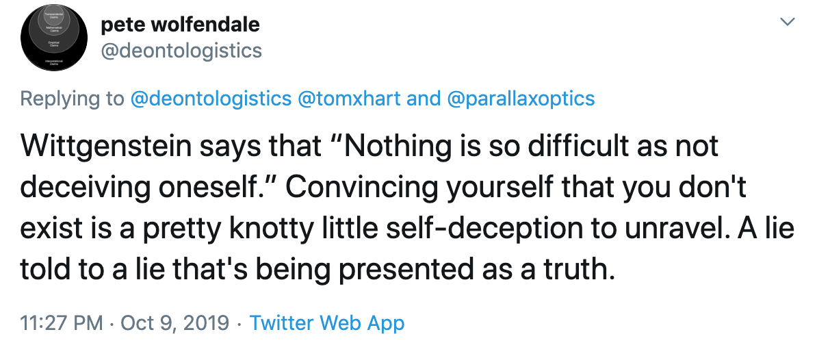Open the Twitter Web App source link
Viewport: 817px width, 356px height.
pos(327,322)
